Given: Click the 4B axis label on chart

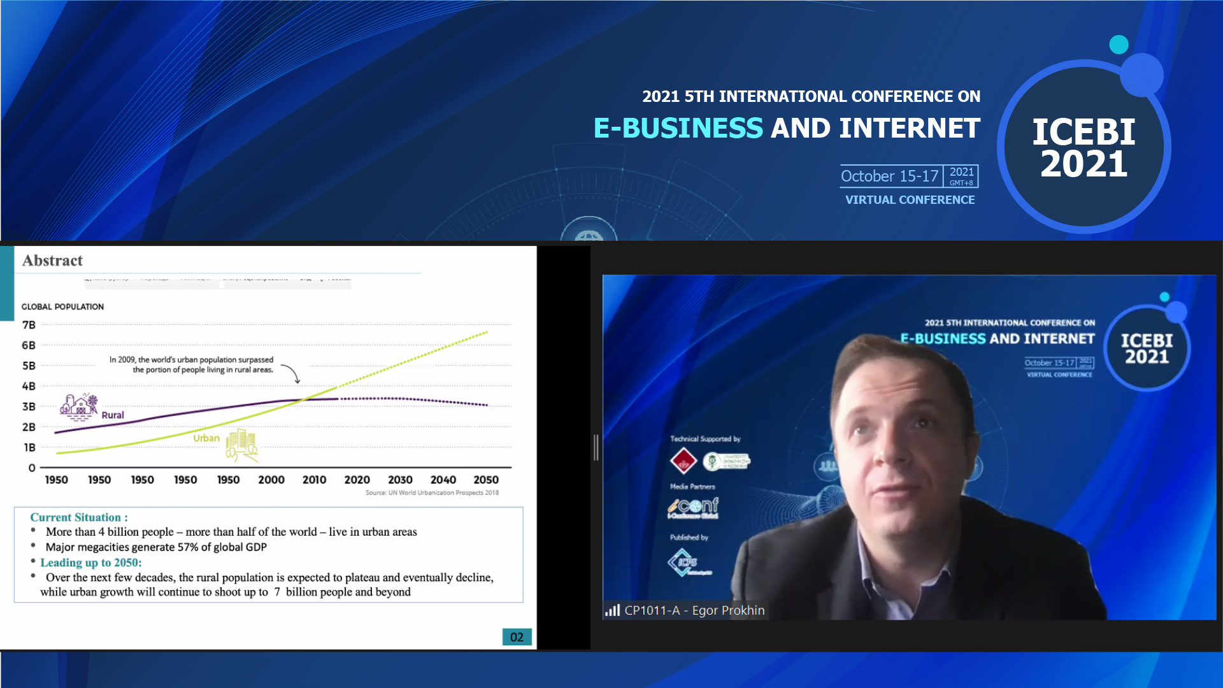Looking at the screenshot, I should 29,386.
